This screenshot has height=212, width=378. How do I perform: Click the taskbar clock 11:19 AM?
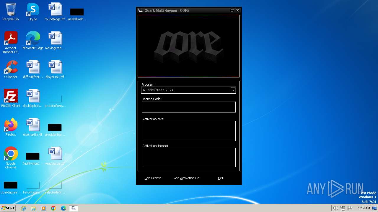tap(363, 208)
